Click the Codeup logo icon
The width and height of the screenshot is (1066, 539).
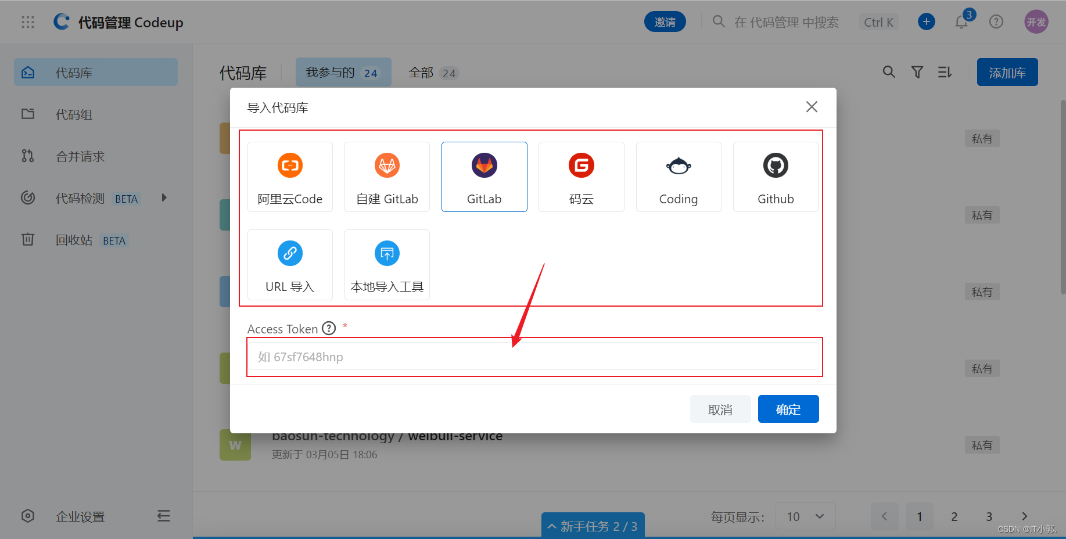[x=62, y=22]
